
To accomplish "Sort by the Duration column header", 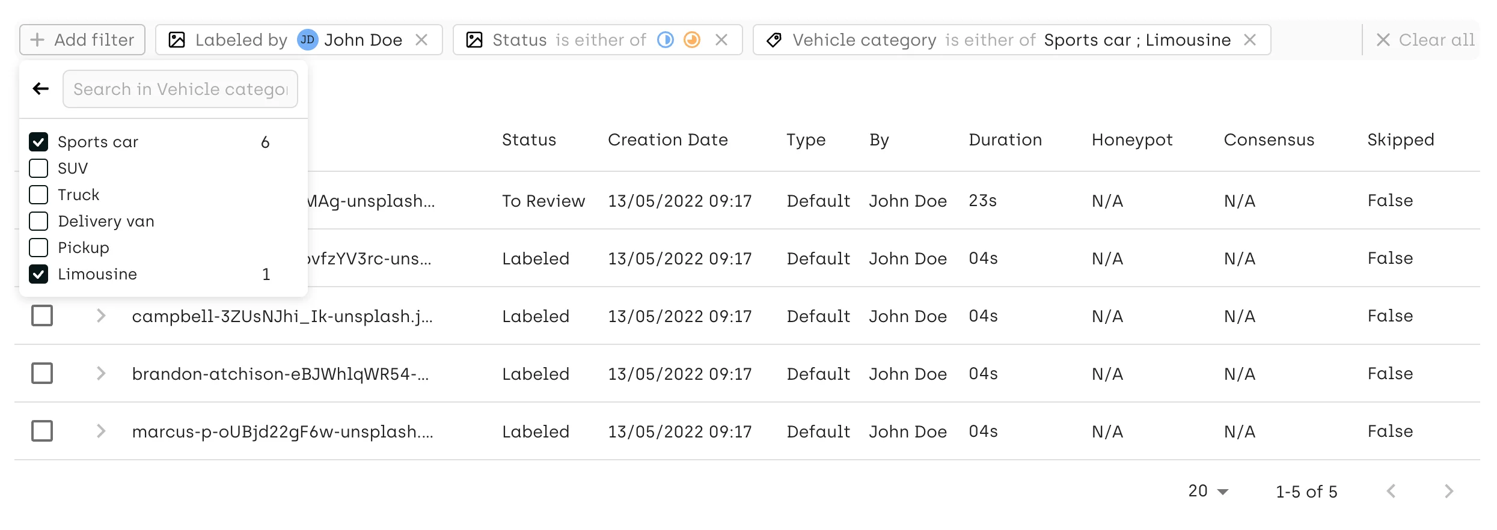I will click(x=1005, y=139).
